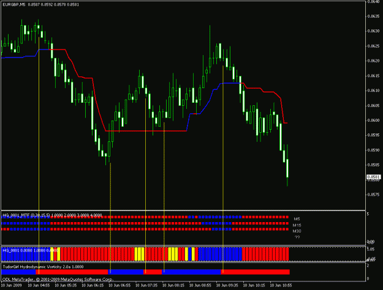Click the last candlestick on the chart
Screen dimensions: 383x290
[287, 168]
